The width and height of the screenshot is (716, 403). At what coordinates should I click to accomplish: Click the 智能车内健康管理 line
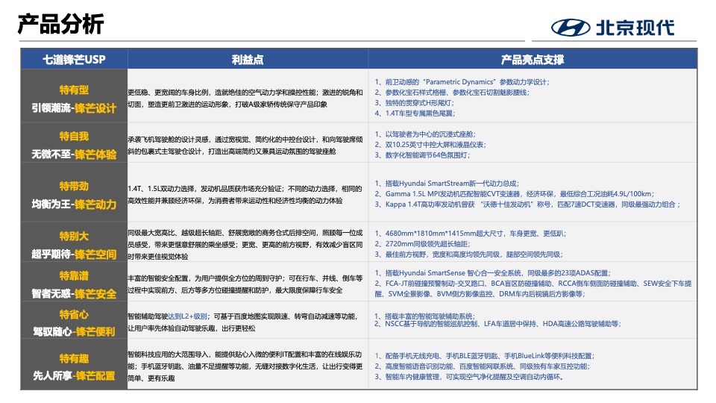point(469,377)
